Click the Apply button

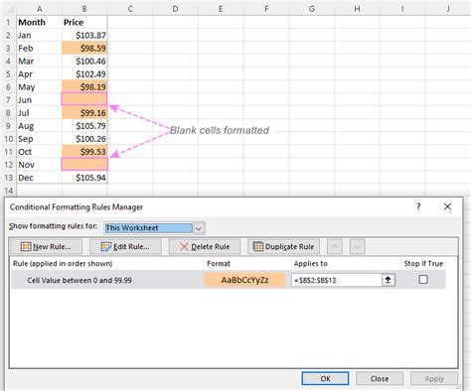[434, 378]
